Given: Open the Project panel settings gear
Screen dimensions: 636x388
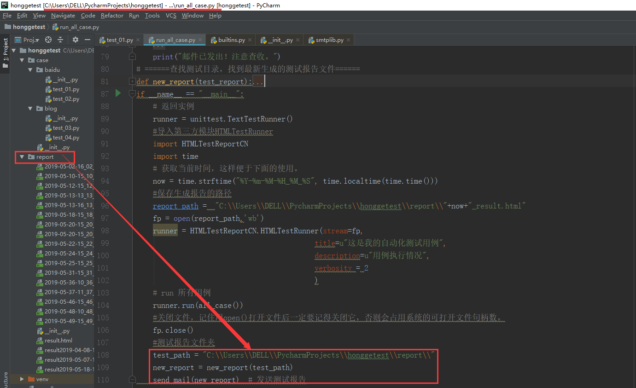Looking at the screenshot, I should tap(75, 40).
